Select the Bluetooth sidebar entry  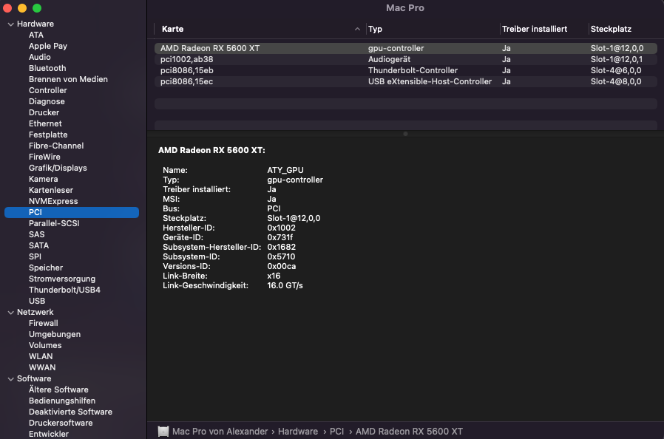pyautogui.click(x=47, y=68)
